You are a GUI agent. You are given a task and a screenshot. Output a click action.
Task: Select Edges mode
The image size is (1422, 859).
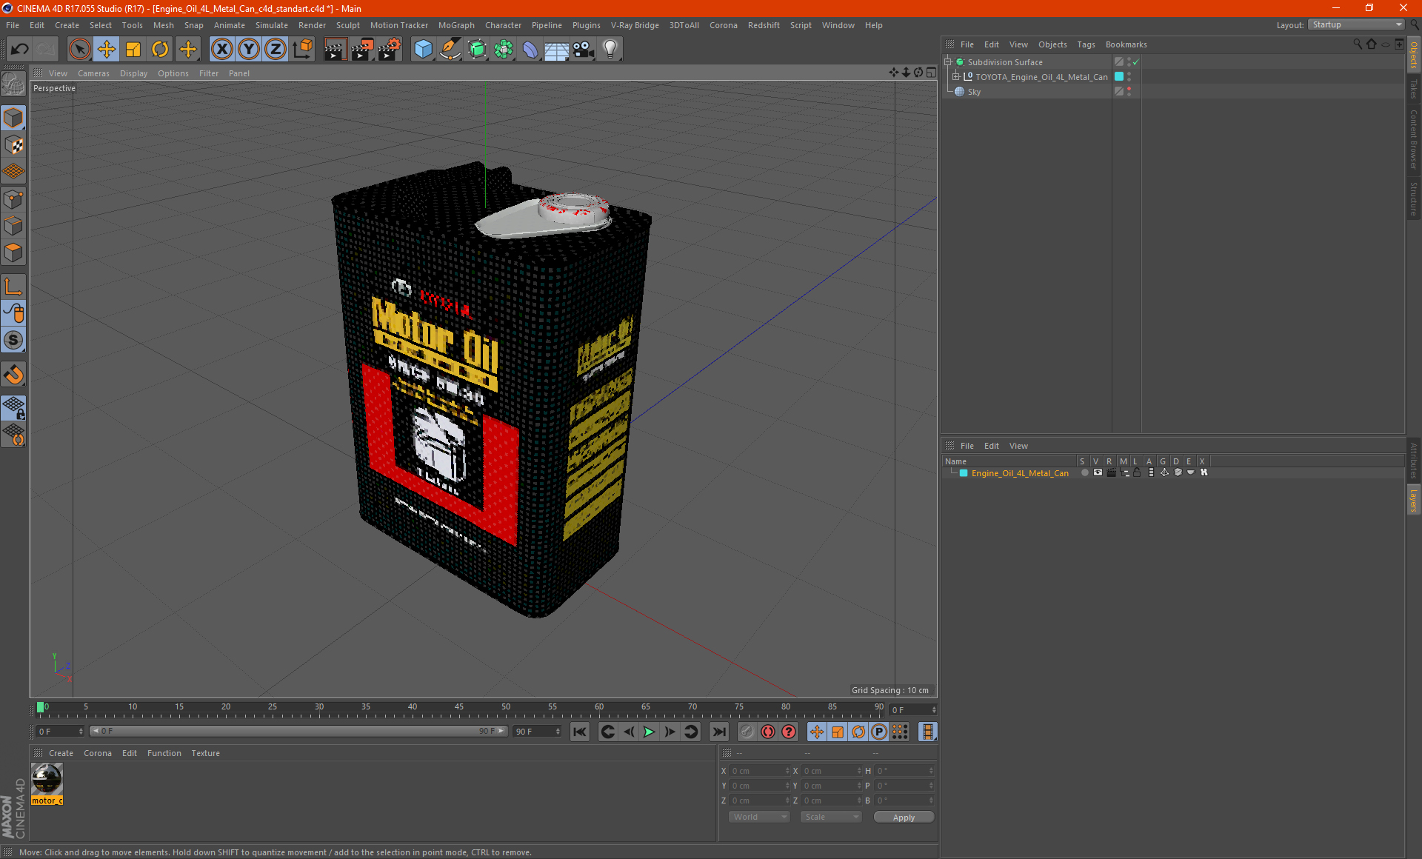14,226
